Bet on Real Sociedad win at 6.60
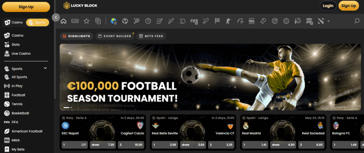Screen dimensions: 364x153 click(311, 145)
